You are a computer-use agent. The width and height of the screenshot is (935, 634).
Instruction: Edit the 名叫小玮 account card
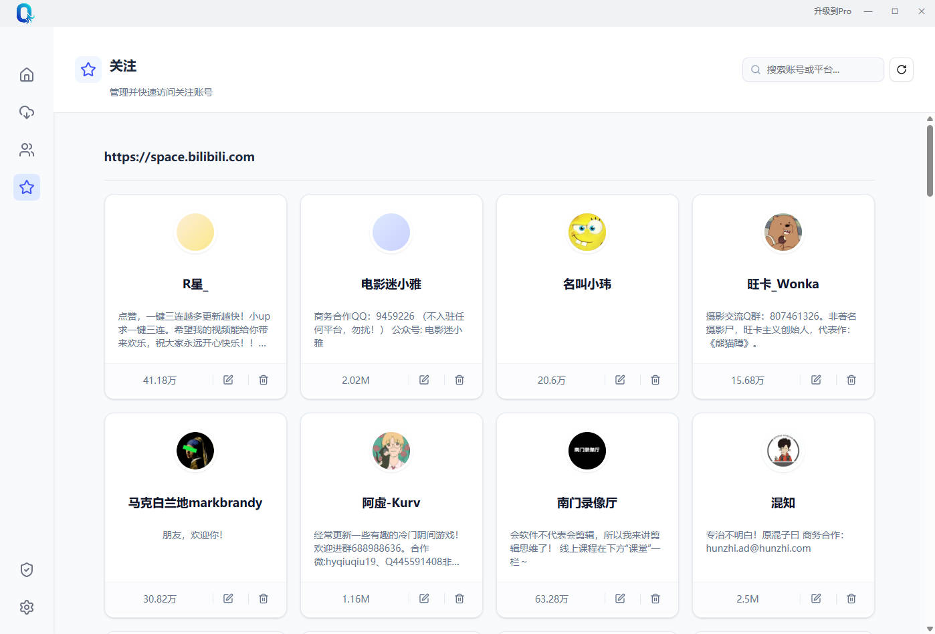point(620,380)
